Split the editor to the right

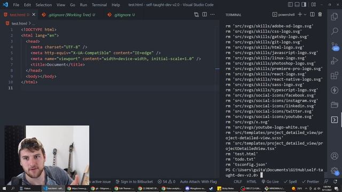[205, 14]
